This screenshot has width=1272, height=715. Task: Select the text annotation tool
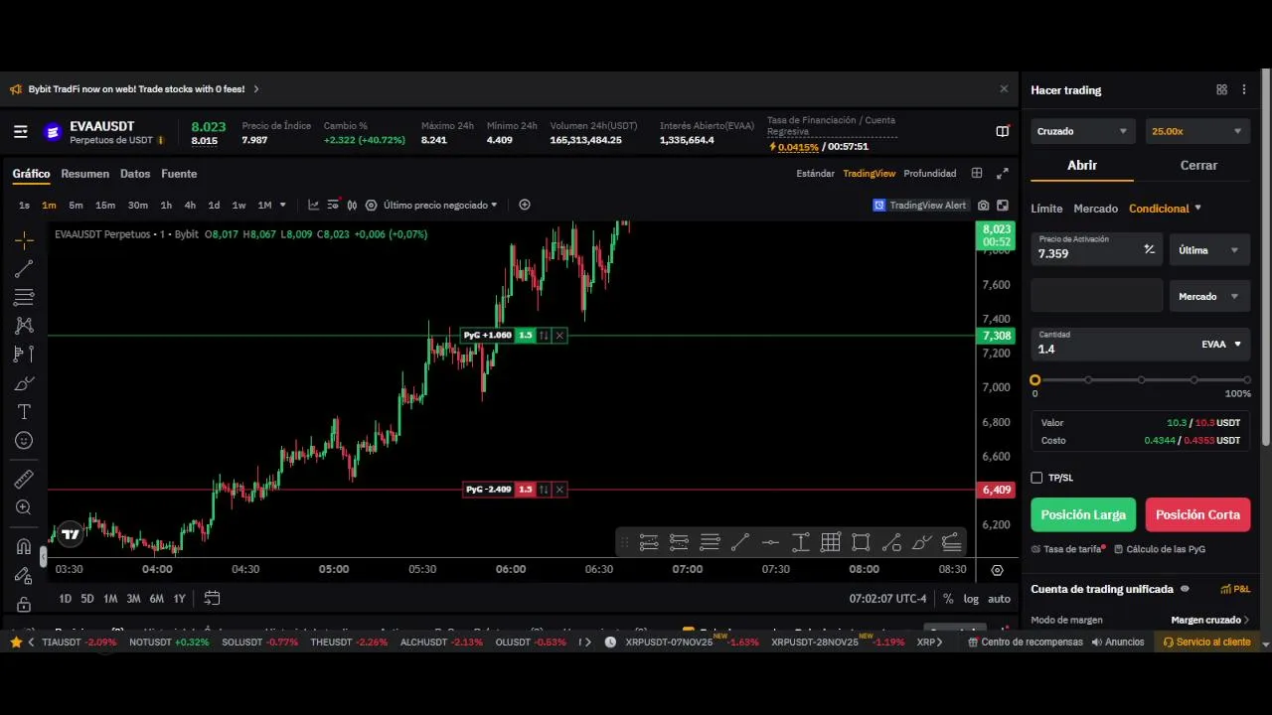24,411
